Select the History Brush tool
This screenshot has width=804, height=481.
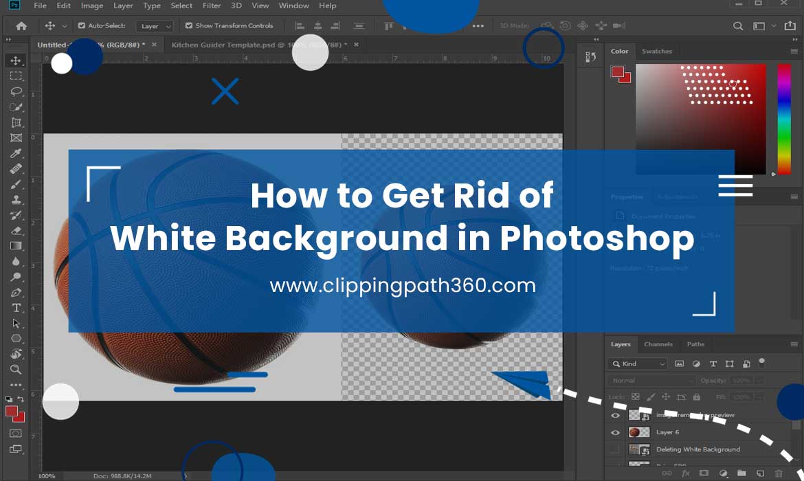click(x=16, y=215)
